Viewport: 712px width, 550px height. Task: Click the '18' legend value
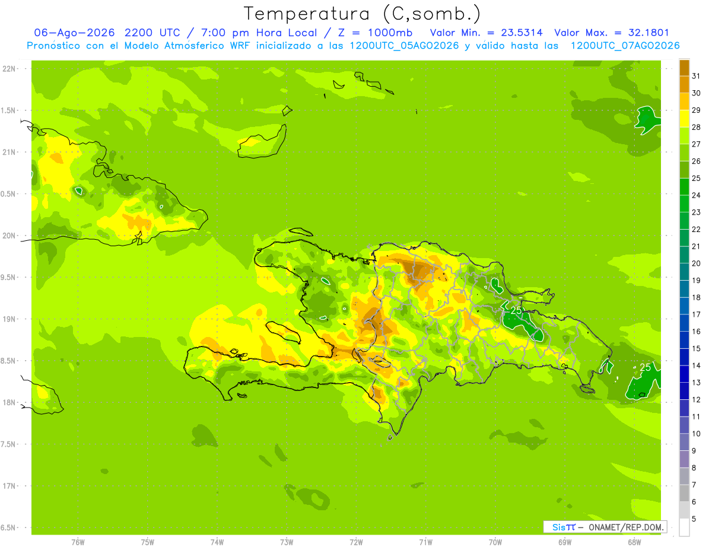697,298
